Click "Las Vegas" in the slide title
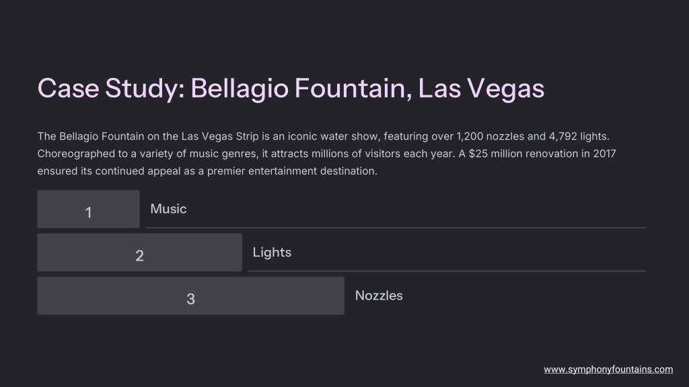Image resolution: width=689 pixels, height=387 pixels. [x=481, y=88]
